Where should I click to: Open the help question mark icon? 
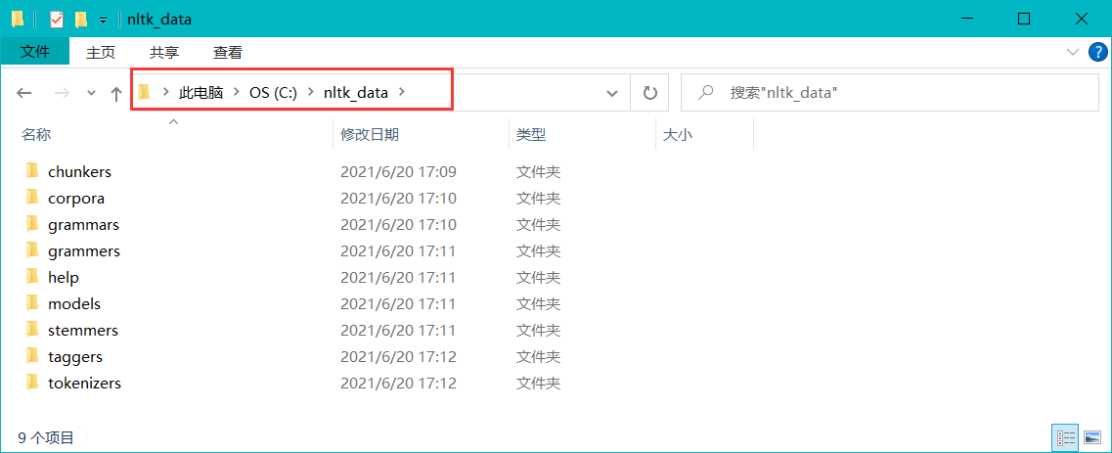(1097, 52)
